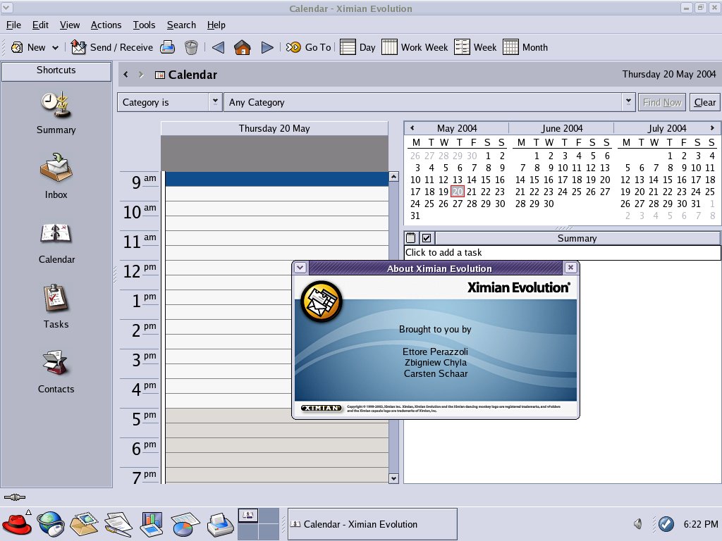This screenshot has height=541, width=722.
Task: Click the Clear button
Action: point(704,102)
